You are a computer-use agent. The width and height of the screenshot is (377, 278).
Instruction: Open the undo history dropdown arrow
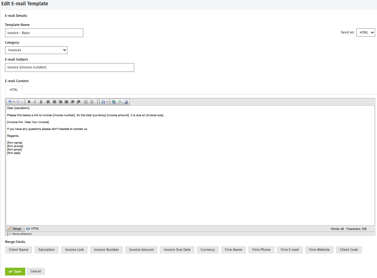click(x=14, y=102)
